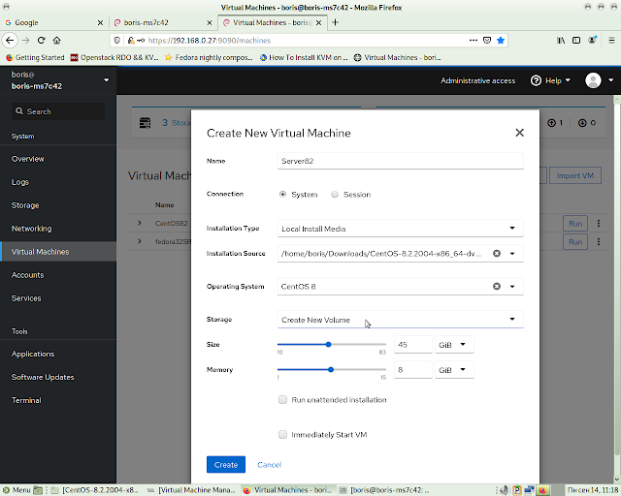The image size is (621, 496).
Task: Open the Help question mark menu
Action: (550, 80)
